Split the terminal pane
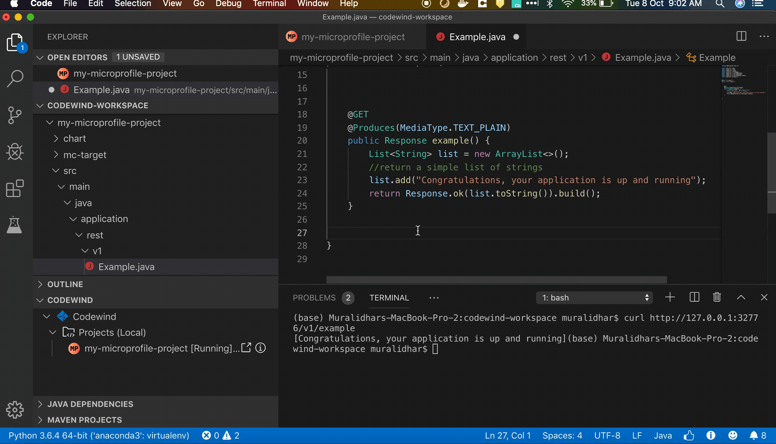 [694, 297]
